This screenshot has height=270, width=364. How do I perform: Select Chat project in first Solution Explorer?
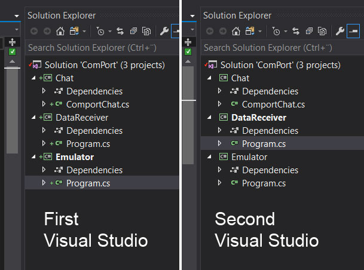pos(65,78)
